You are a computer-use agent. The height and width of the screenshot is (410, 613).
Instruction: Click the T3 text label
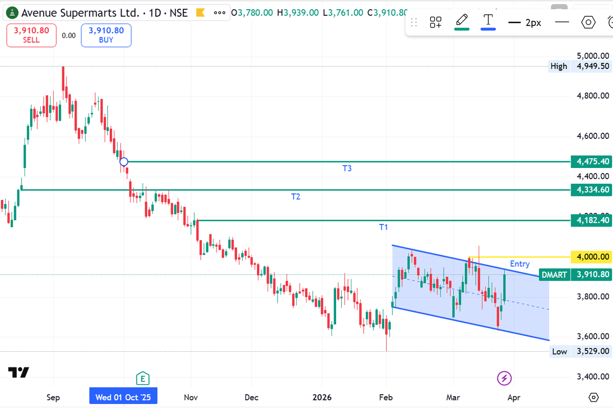[347, 168]
